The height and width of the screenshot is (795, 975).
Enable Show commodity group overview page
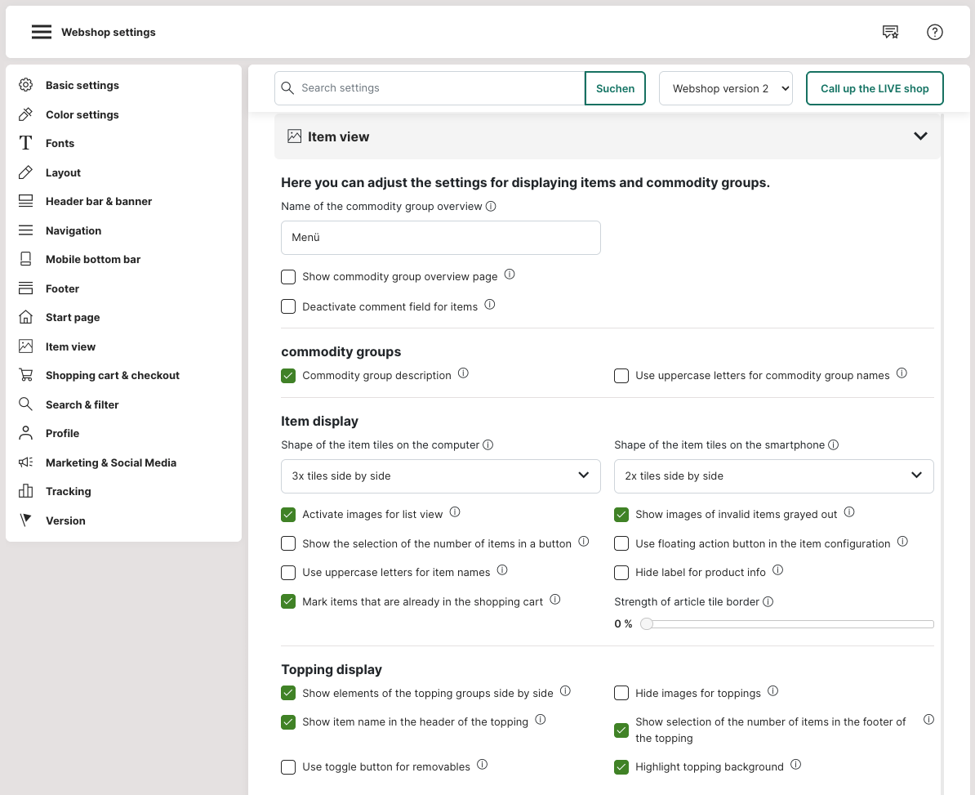pos(288,277)
